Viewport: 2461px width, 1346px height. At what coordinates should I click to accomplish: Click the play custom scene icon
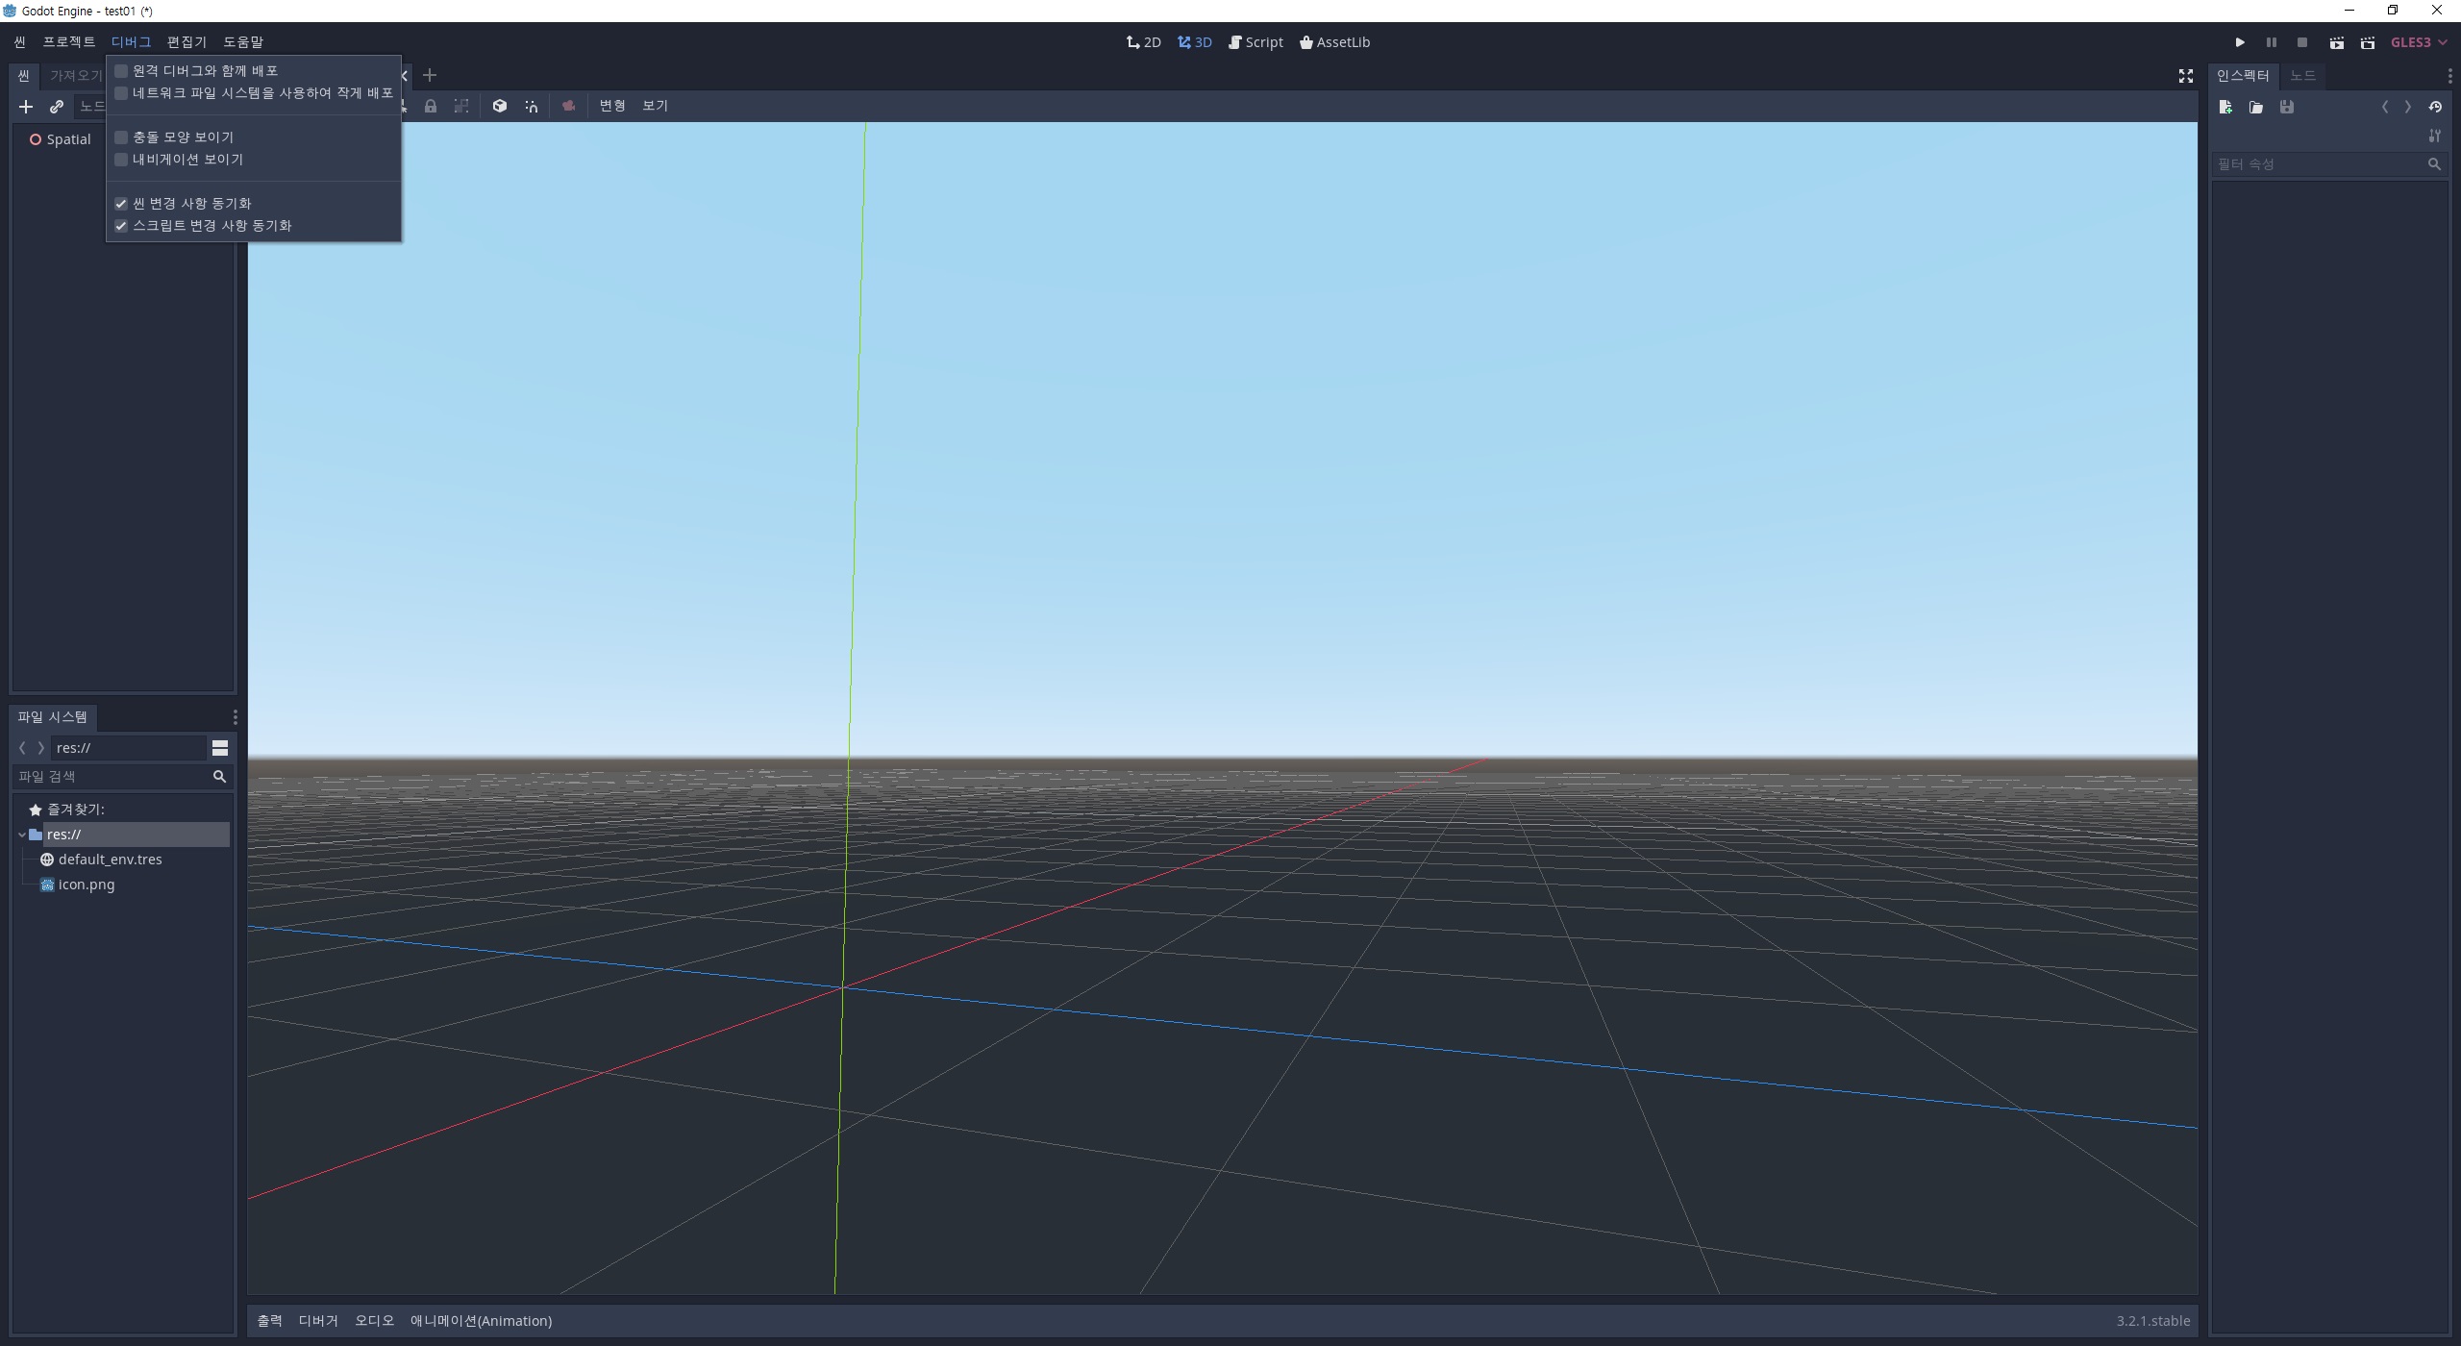tap(2368, 42)
